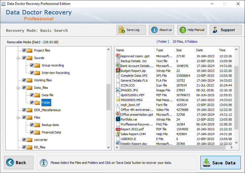The height and width of the screenshot is (173, 245).
Task: Click the folder tree scroll-up arrow
Action: 109,49
